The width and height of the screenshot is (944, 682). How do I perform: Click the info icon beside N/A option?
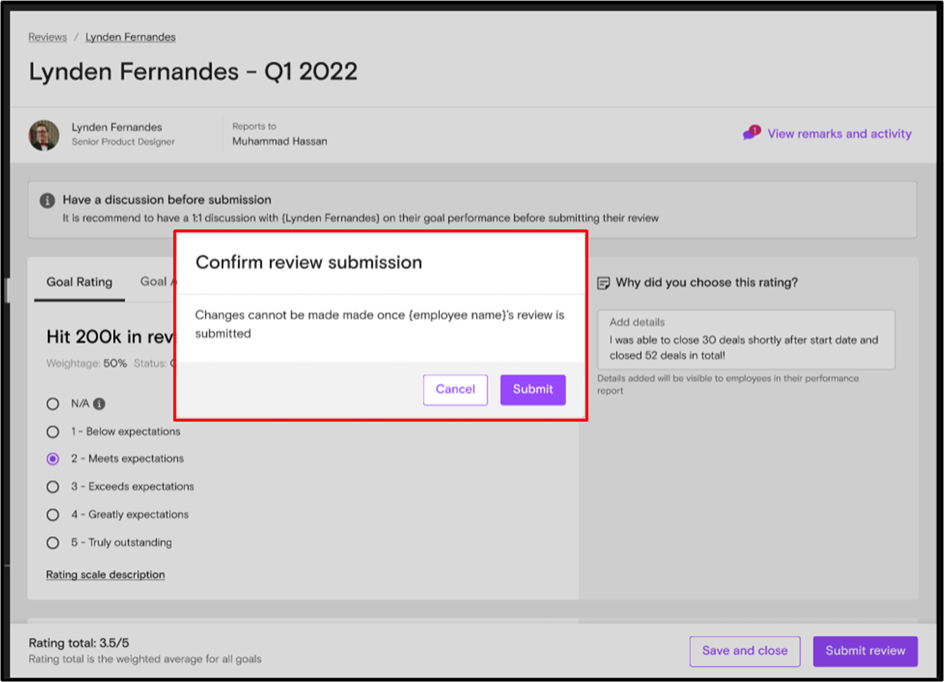coord(99,404)
